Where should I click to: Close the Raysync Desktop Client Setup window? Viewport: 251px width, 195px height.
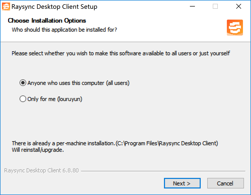[x=238, y=6]
